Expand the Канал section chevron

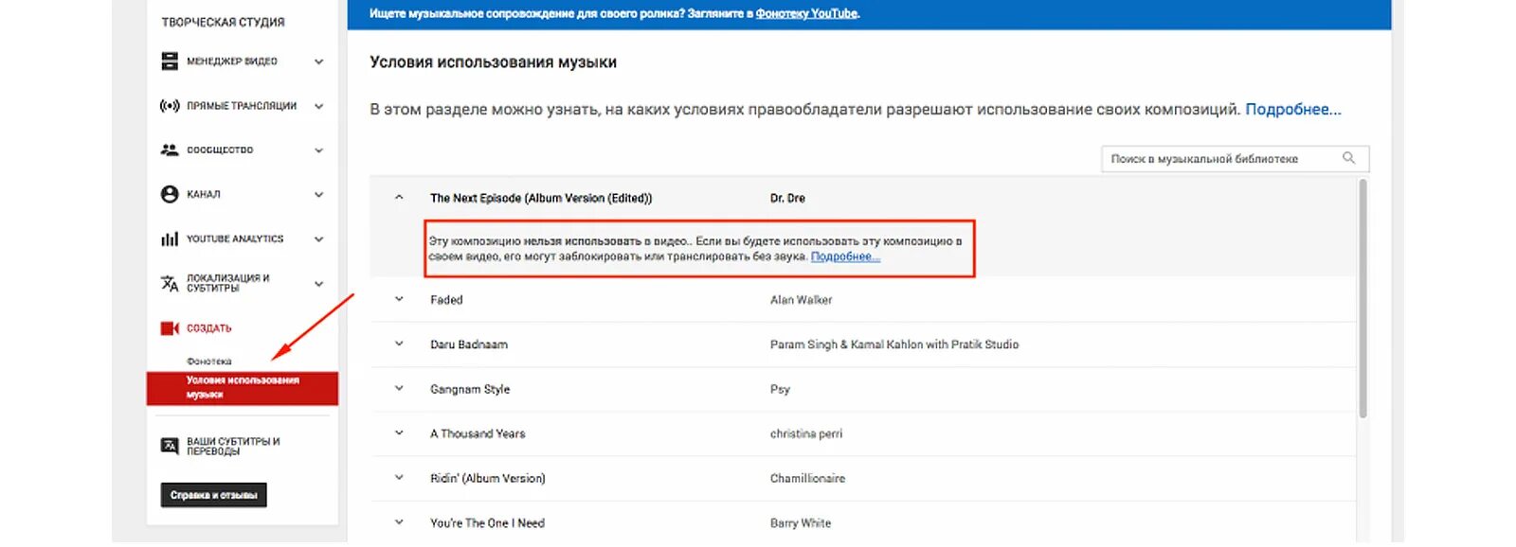tap(318, 194)
